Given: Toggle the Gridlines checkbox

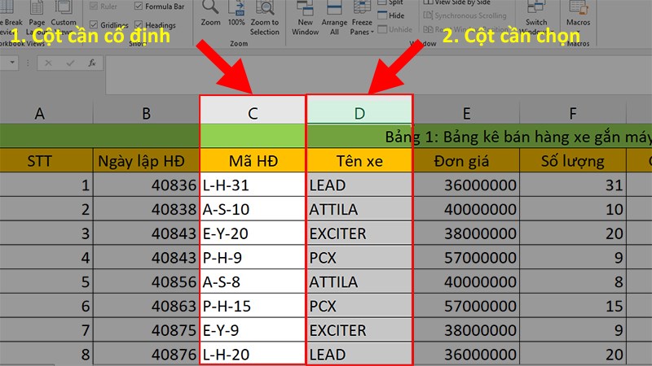Looking at the screenshot, I should (x=93, y=25).
